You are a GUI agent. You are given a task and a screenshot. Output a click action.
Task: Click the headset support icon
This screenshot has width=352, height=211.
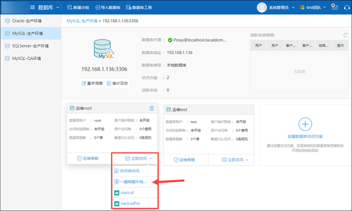point(347,8)
